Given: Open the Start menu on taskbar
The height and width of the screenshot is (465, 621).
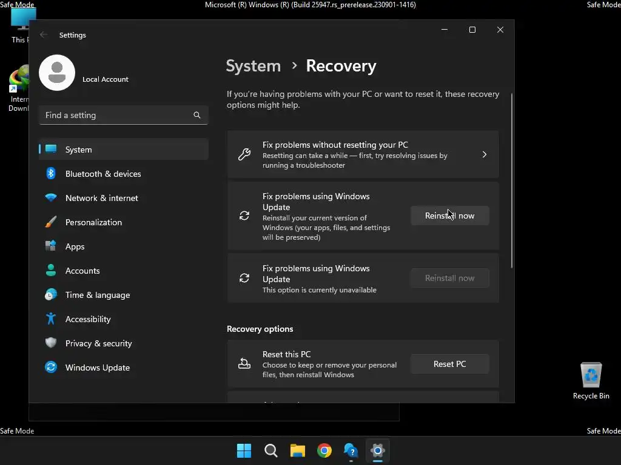Looking at the screenshot, I should (244, 450).
